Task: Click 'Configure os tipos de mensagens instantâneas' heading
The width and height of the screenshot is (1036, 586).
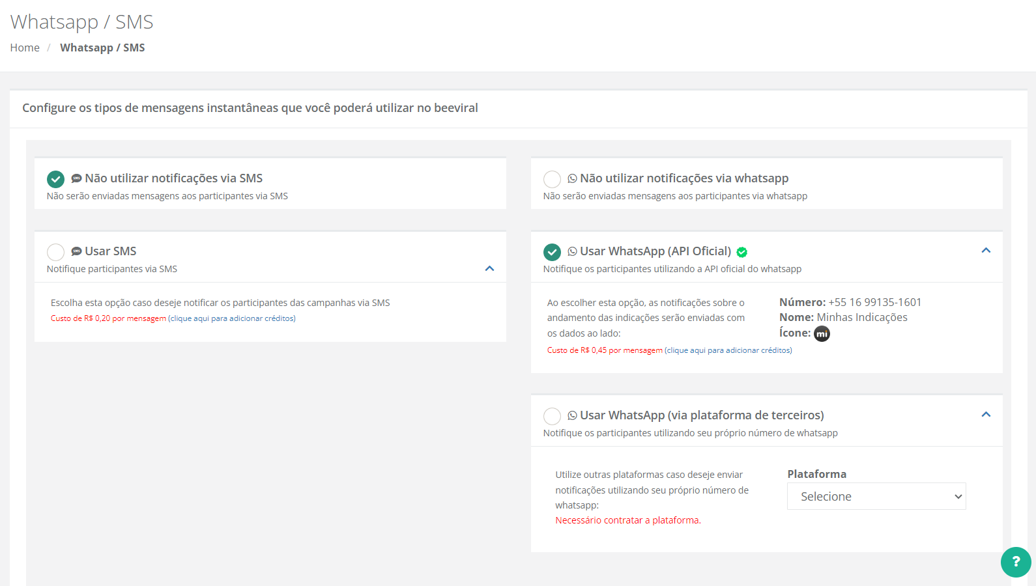Action: (x=250, y=107)
